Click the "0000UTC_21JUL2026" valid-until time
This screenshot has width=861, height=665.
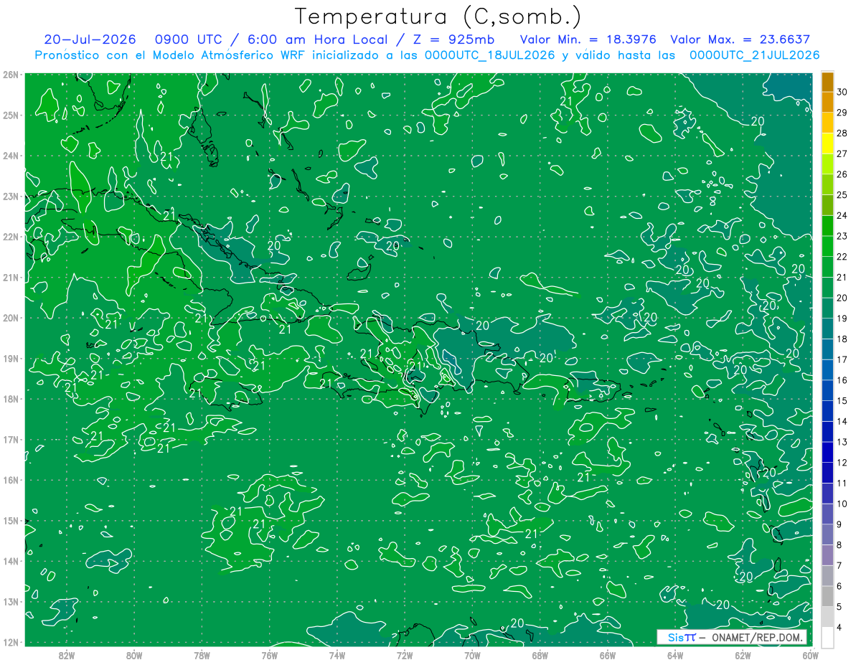tap(754, 55)
